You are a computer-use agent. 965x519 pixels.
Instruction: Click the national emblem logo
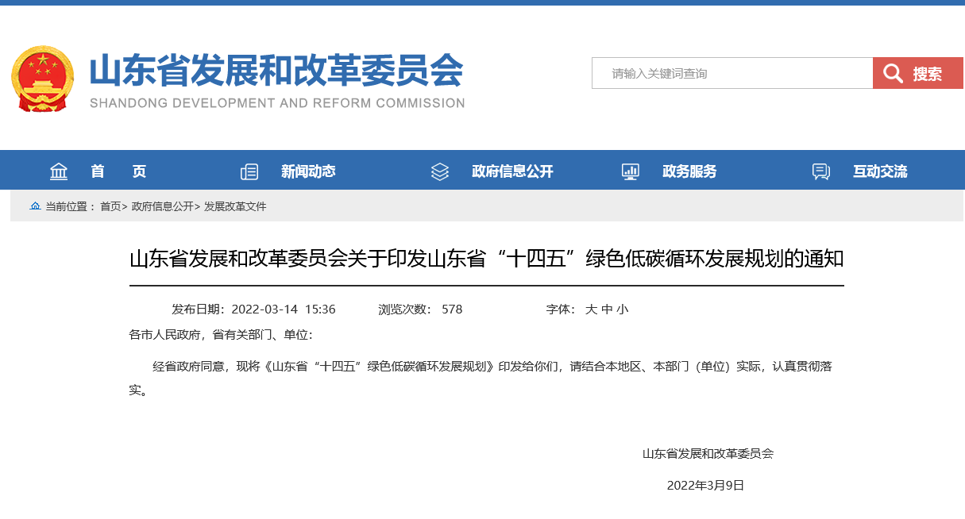coord(42,79)
